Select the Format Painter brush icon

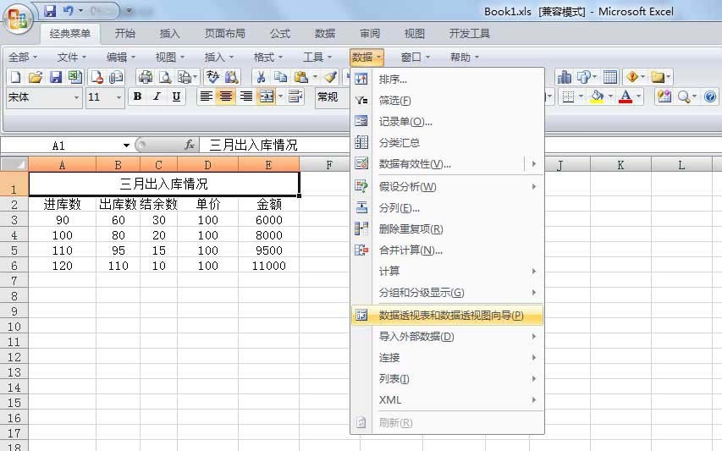coord(331,77)
